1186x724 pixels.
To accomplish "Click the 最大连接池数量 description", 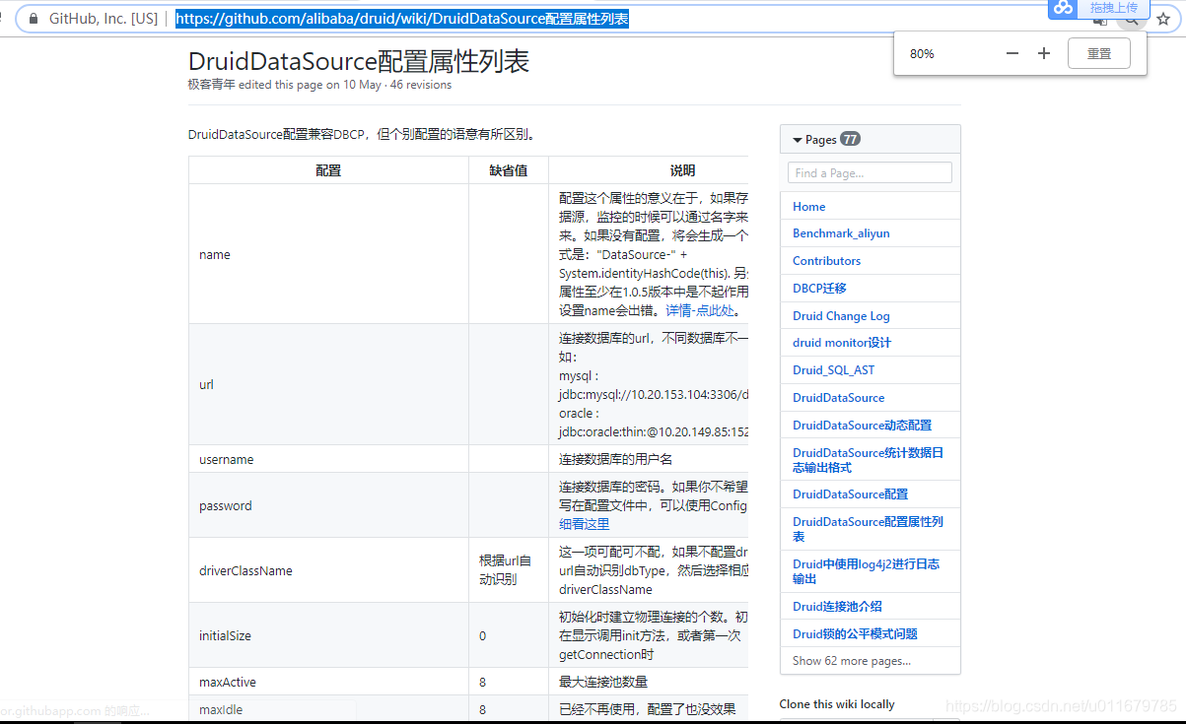I will [x=603, y=682].
